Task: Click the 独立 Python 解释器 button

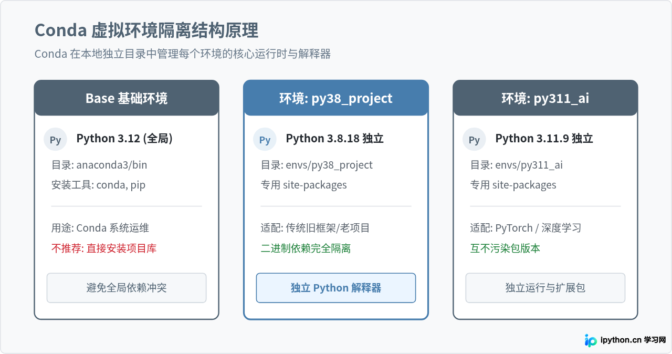Action: 336,288
